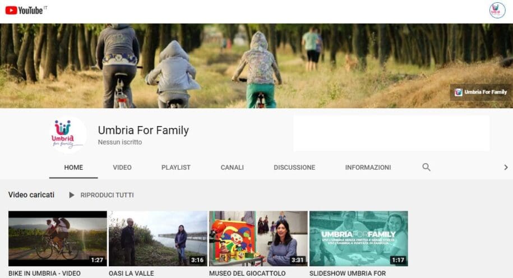Click the Umbria For Family channel name
513x278 pixels.
coord(144,130)
